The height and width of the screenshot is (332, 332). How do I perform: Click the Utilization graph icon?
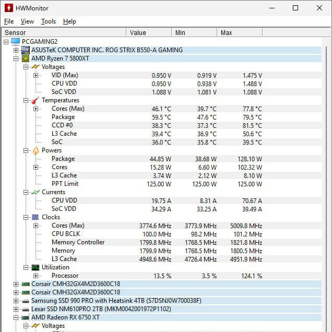pyautogui.click(x=35, y=267)
